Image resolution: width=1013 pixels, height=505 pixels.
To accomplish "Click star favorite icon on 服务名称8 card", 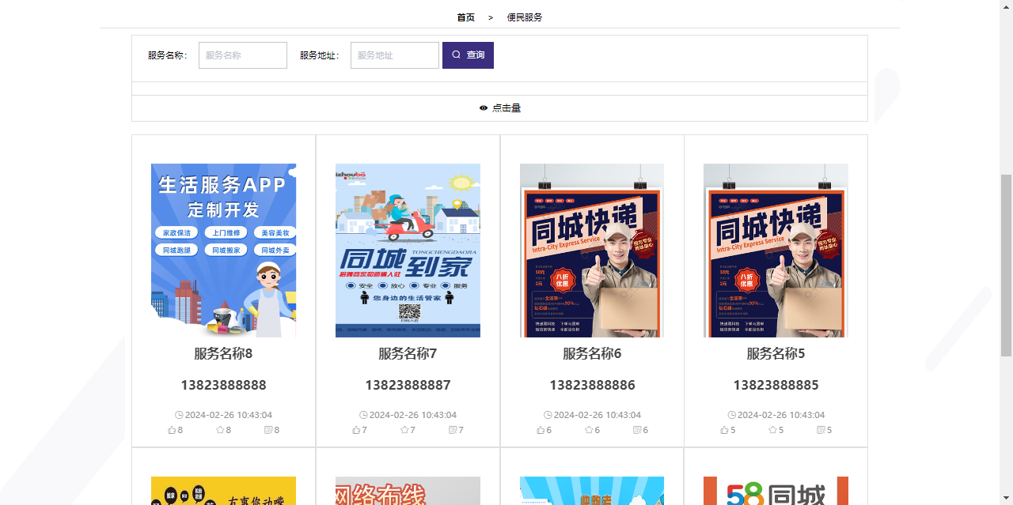I will tap(220, 430).
